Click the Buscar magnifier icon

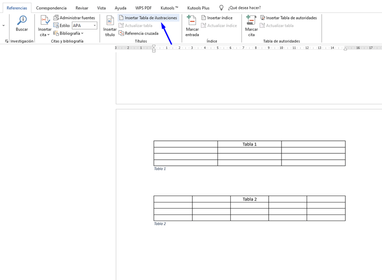pos(22,20)
